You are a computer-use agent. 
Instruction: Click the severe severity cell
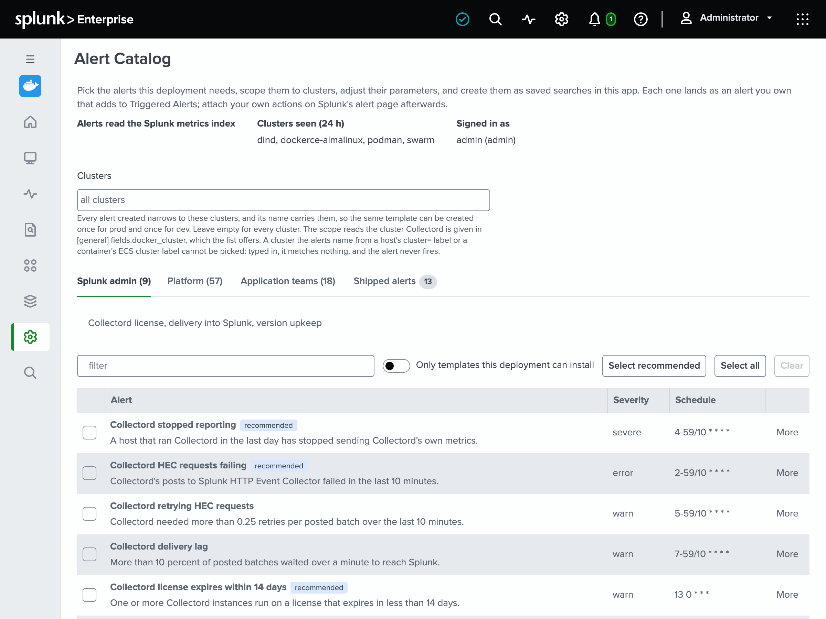pyautogui.click(x=627, y=432)
